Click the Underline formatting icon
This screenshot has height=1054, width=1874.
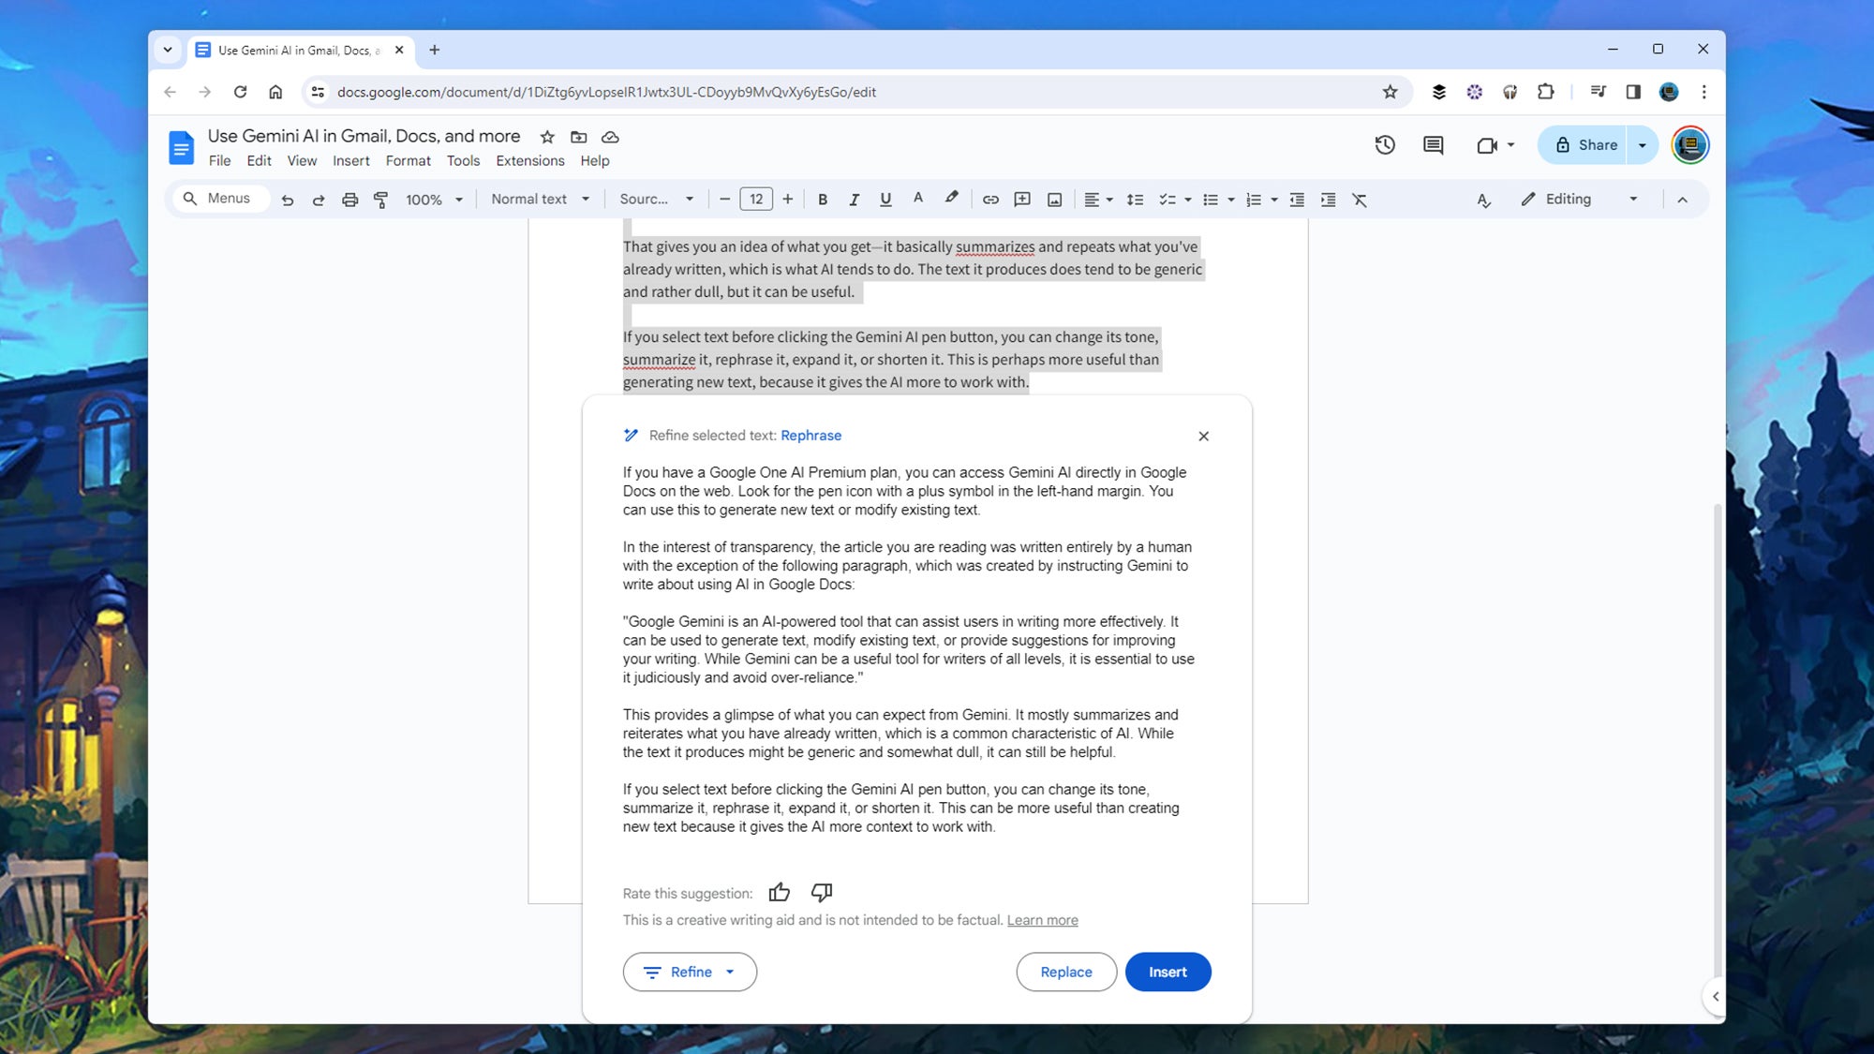(x=885, y=200)
